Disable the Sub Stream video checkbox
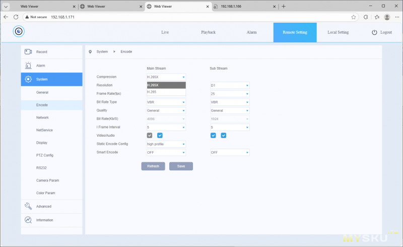 214,136
